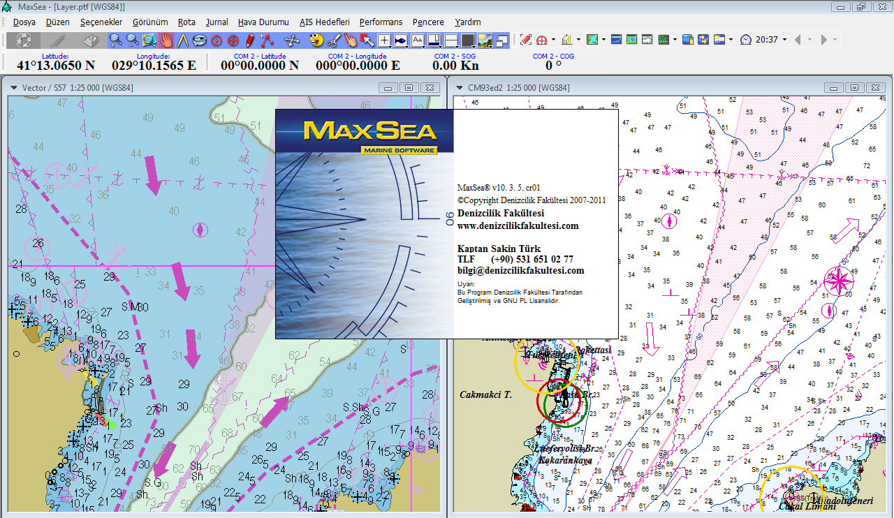Click the bar chart graph icon

coord(566,40)
